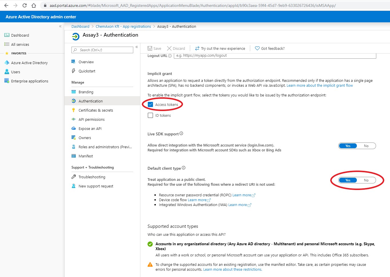This screenshot has width=390, height=277.
Task: Click the Default client type info icon
Action: (x=184, y=168)
